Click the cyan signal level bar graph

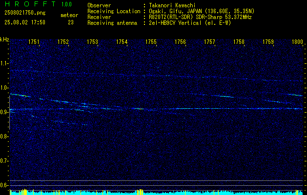point(156,192)
